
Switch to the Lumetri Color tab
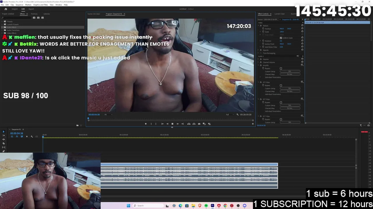279,14
